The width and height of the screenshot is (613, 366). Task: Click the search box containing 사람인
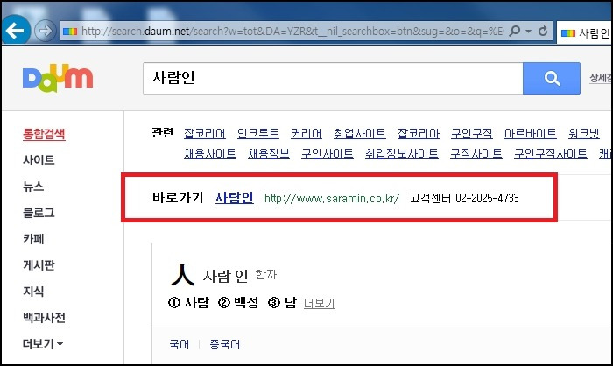pos(333,78)
